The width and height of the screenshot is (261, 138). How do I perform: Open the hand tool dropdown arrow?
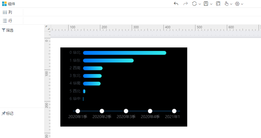231,4
